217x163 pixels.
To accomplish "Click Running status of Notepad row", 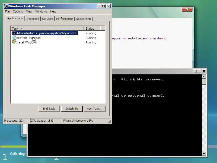I will pyautogui.click(x=91, y=38).
